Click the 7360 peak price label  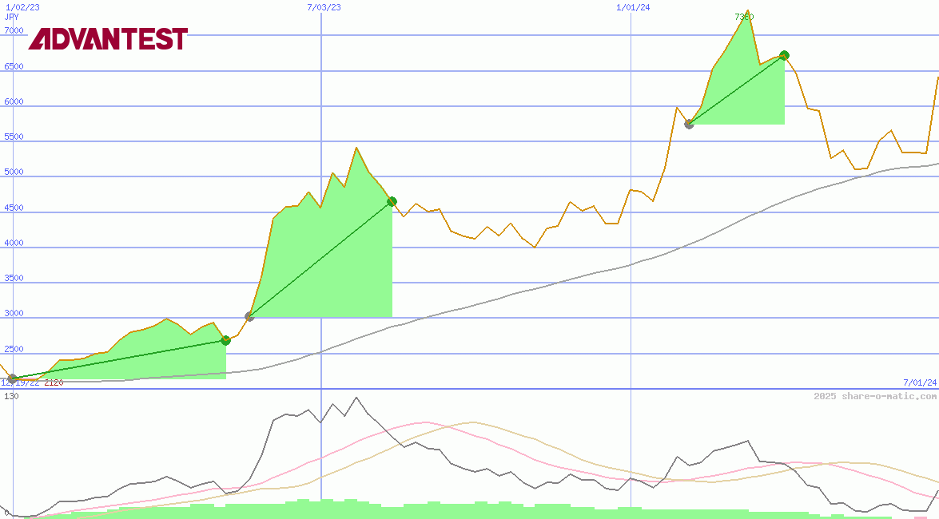[744, 17]
